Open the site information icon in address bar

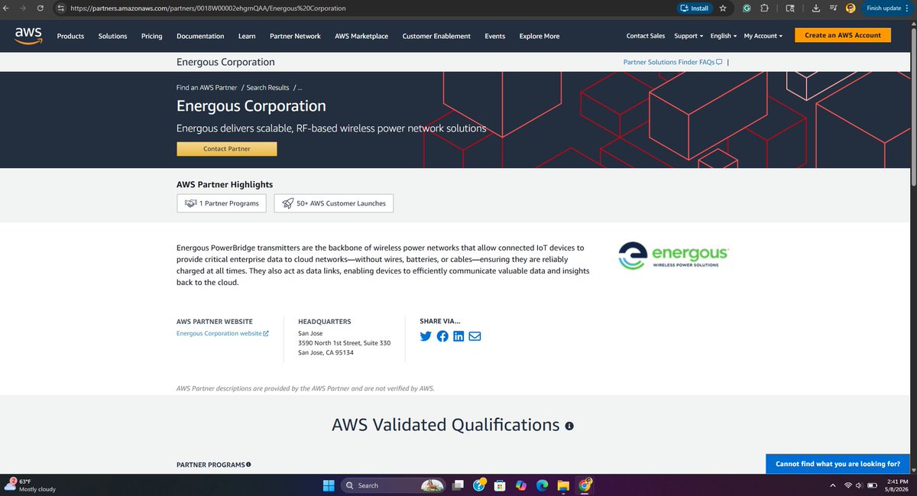point(62,8)
